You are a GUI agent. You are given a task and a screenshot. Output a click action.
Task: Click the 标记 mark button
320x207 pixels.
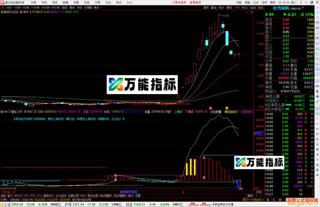245,8
